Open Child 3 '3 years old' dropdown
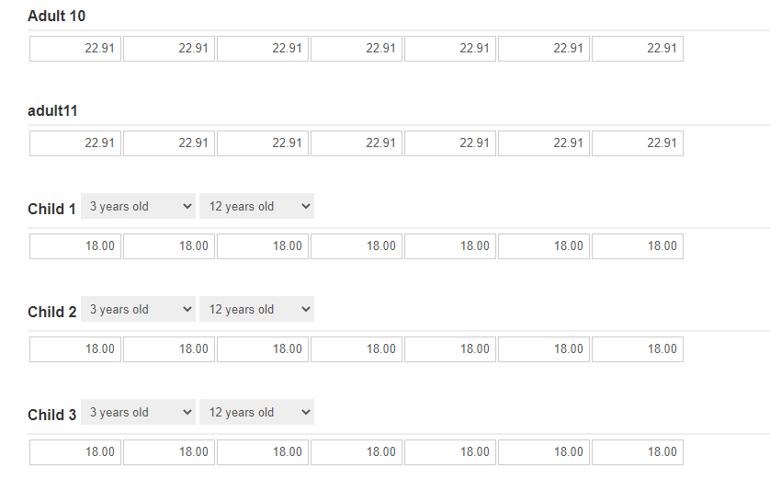 point(139,413)
